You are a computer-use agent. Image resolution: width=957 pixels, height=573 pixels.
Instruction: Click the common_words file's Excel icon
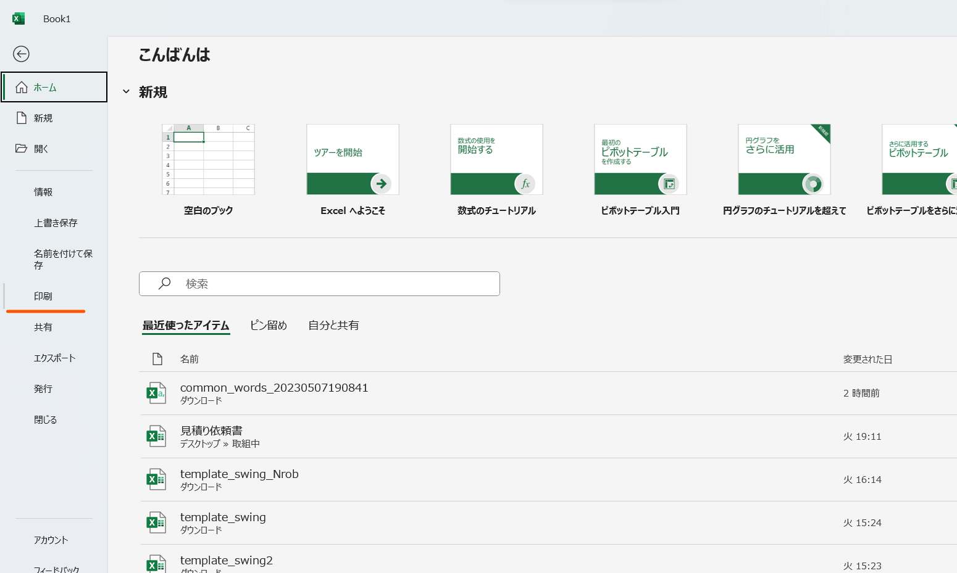click(x=156, y=393)
